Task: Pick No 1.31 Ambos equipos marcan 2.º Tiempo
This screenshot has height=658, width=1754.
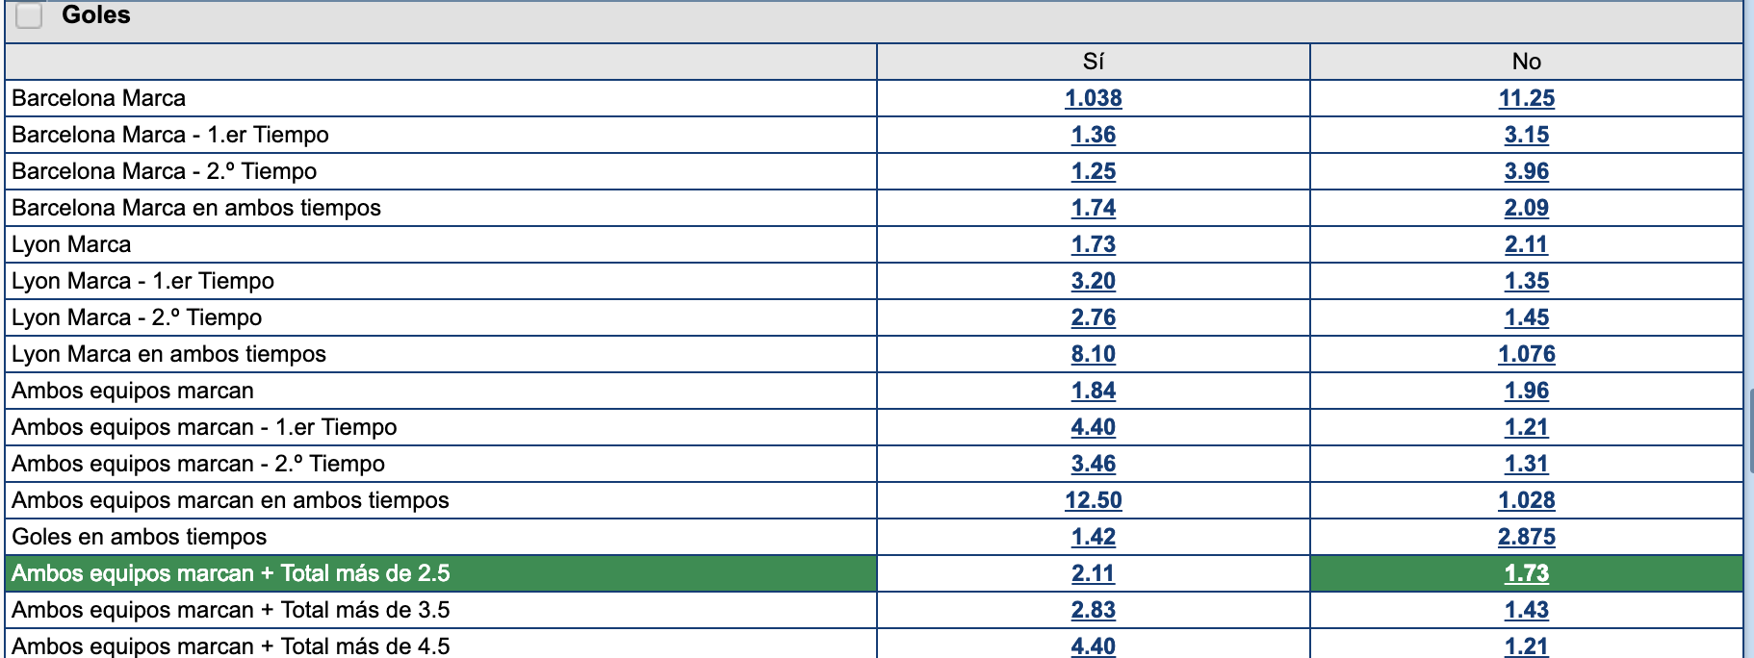Action: (1526, 464)
